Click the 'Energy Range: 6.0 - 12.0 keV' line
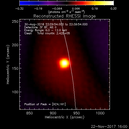This screenshot has width=129, height=129. coord(46,30)
